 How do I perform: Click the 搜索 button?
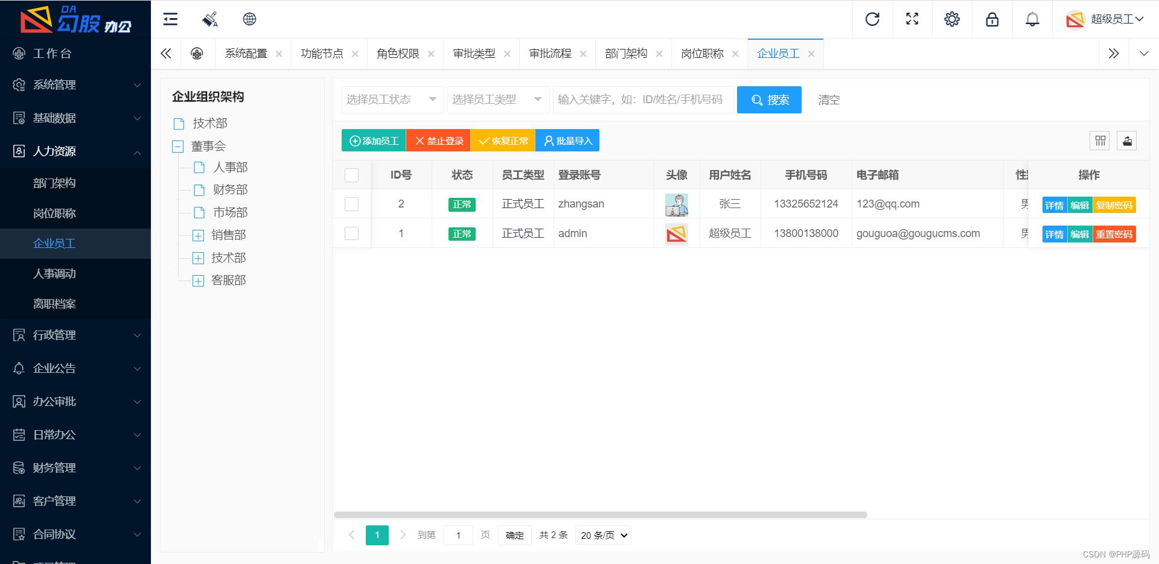(769, 100)
